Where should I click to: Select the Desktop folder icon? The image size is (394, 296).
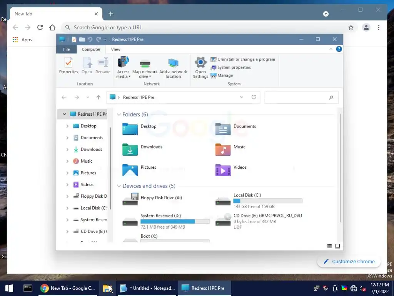tap(130, 129)
